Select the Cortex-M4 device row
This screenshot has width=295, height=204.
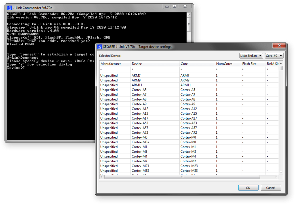[x=189, y=156]
